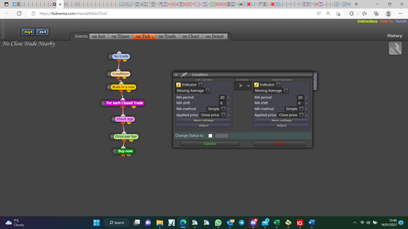The height and width of the screenshot is (229, 408).
Task: Click the red Delete button
Action: click(280, 144)
